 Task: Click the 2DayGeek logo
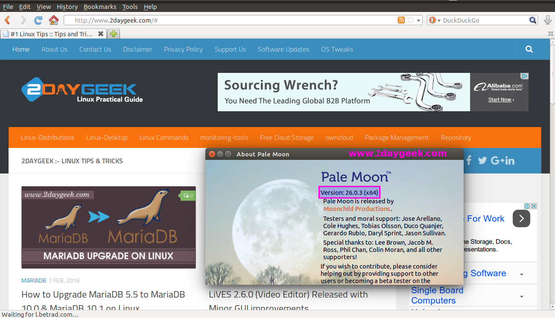[x=82, y=90]
